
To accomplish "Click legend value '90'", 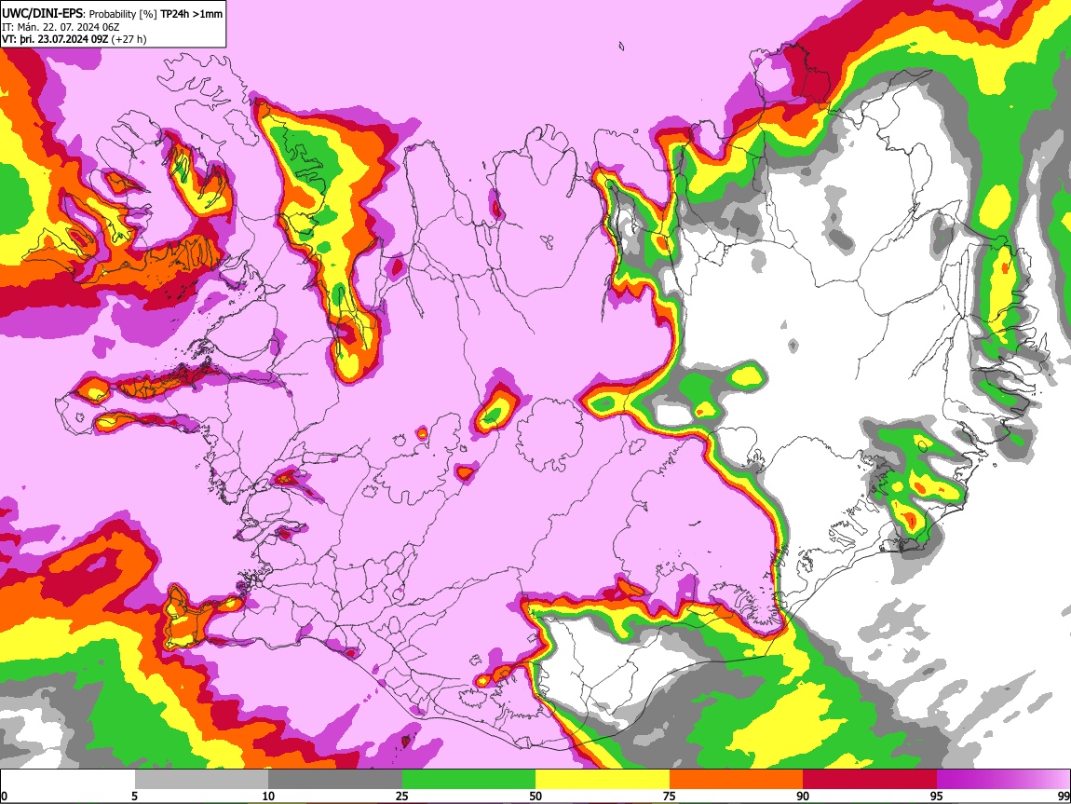I will pyautogui.click(x=803, y=797).
